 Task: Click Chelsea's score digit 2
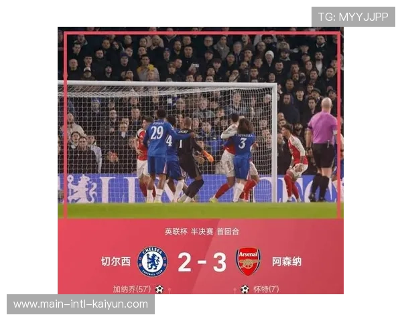coord(184,262)
